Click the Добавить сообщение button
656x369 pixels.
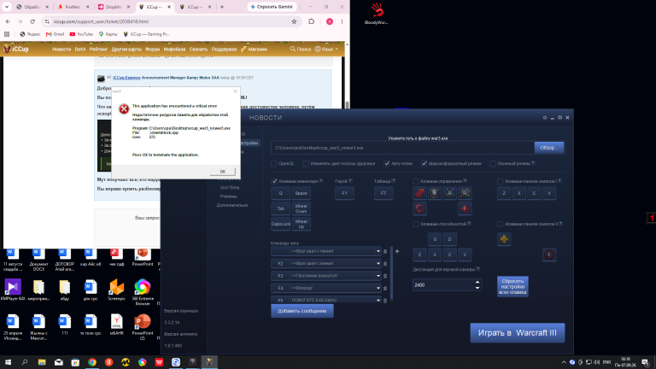(x=302, y=311)
